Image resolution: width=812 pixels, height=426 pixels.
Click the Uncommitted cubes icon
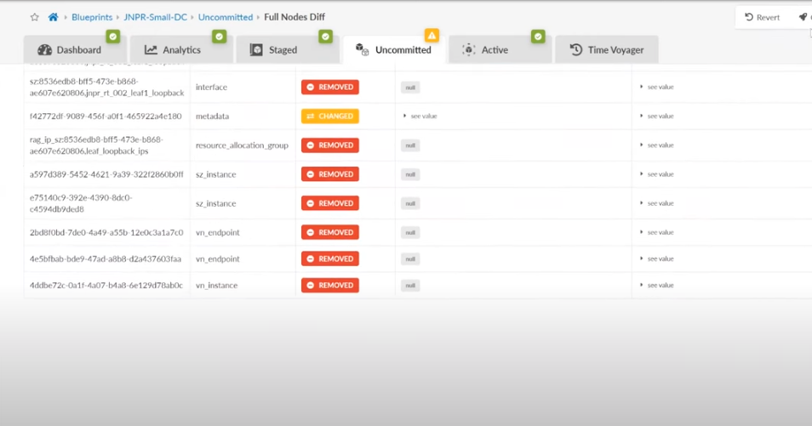tap(362, 49)
